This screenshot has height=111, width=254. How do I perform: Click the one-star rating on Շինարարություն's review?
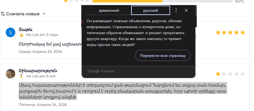click(x=230, y=74)
